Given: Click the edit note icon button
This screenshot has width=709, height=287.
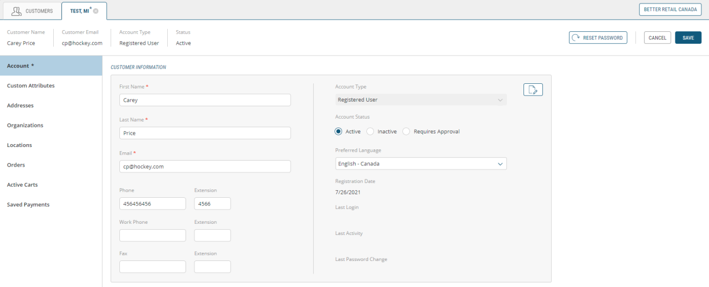Looking at the screenshot, I should coord(533,90).
